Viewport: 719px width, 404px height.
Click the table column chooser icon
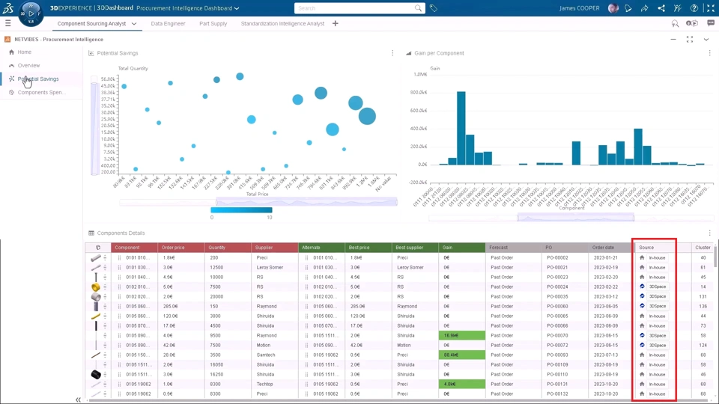click(97, 248)
